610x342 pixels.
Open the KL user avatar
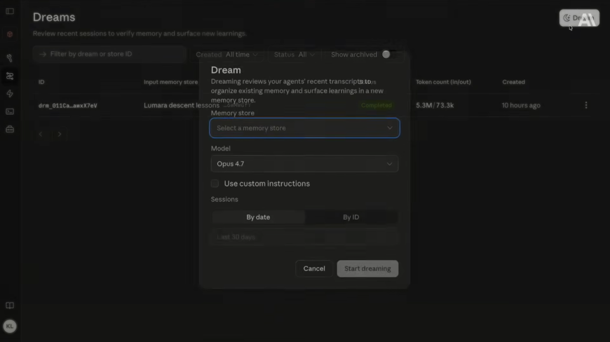pyautogui.click(x=10, y=326)
